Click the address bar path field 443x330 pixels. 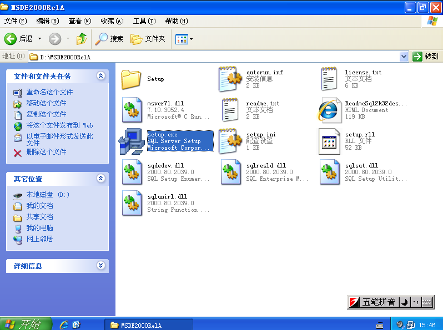point(214,57)
